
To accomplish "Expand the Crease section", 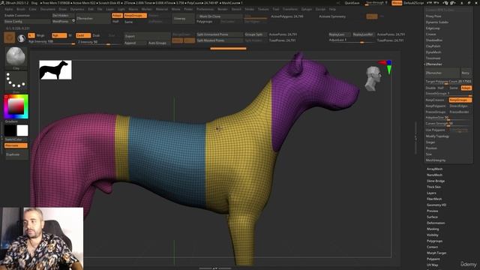I will (431, 34).
